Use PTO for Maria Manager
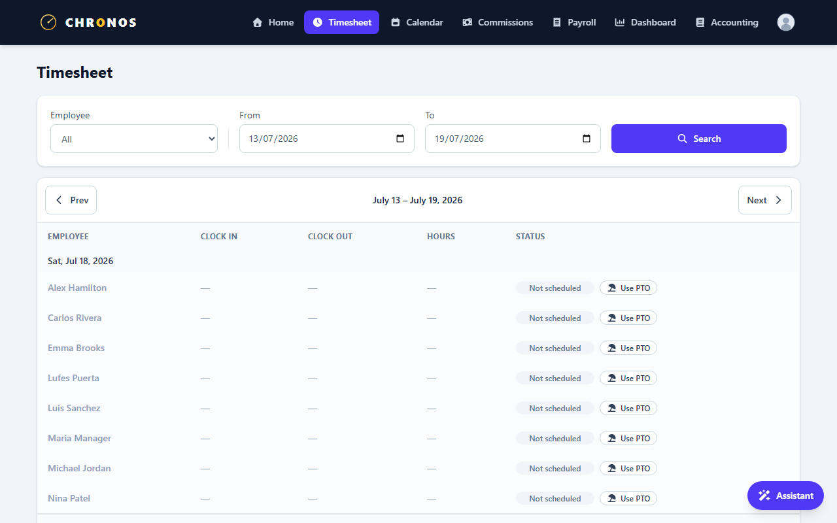Image resolution: width=837 pixels, height=523 pixels. [x=628, y=438]
